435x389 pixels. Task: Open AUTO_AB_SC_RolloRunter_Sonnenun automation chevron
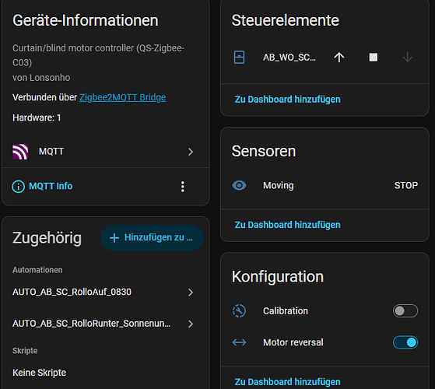tap(191, 324)
